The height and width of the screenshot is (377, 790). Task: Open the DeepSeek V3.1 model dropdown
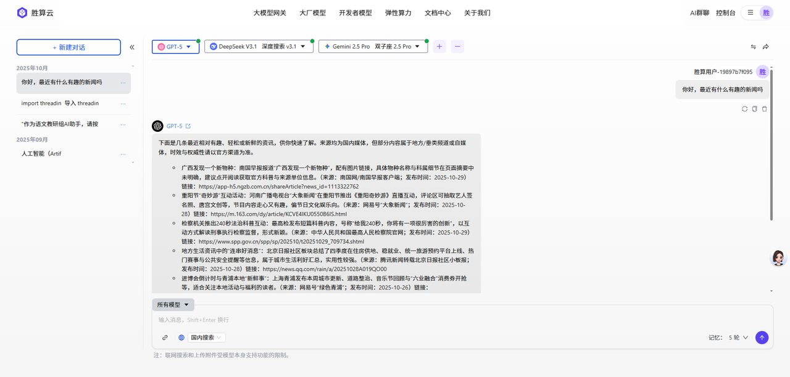pyautogui.click(x=259, y=46)
